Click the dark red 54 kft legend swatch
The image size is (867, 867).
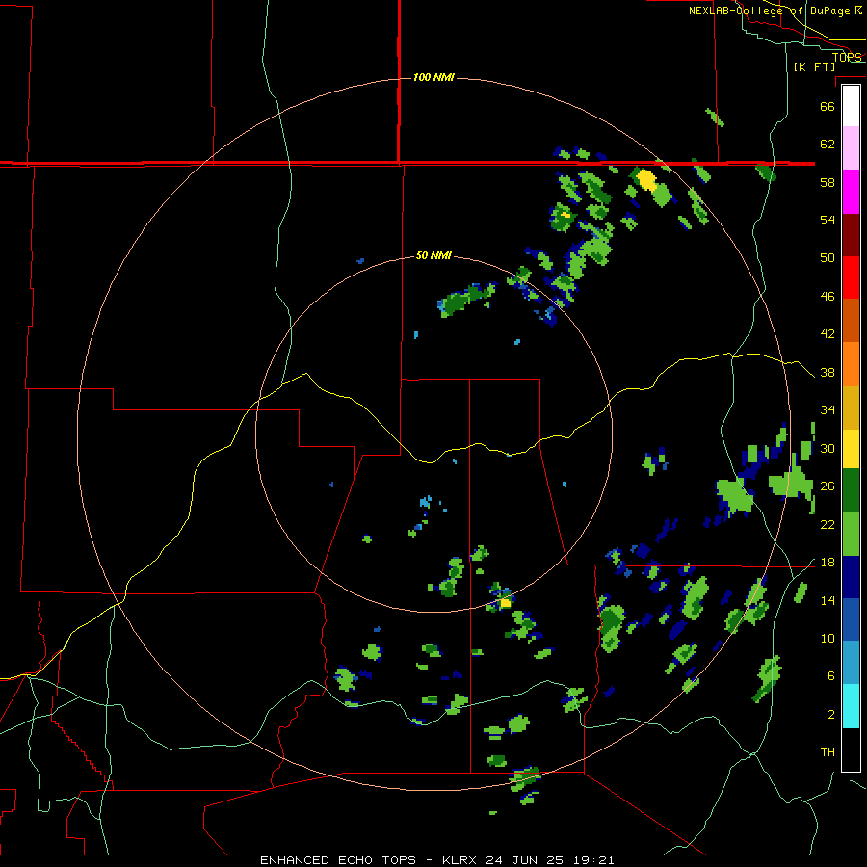851,234
